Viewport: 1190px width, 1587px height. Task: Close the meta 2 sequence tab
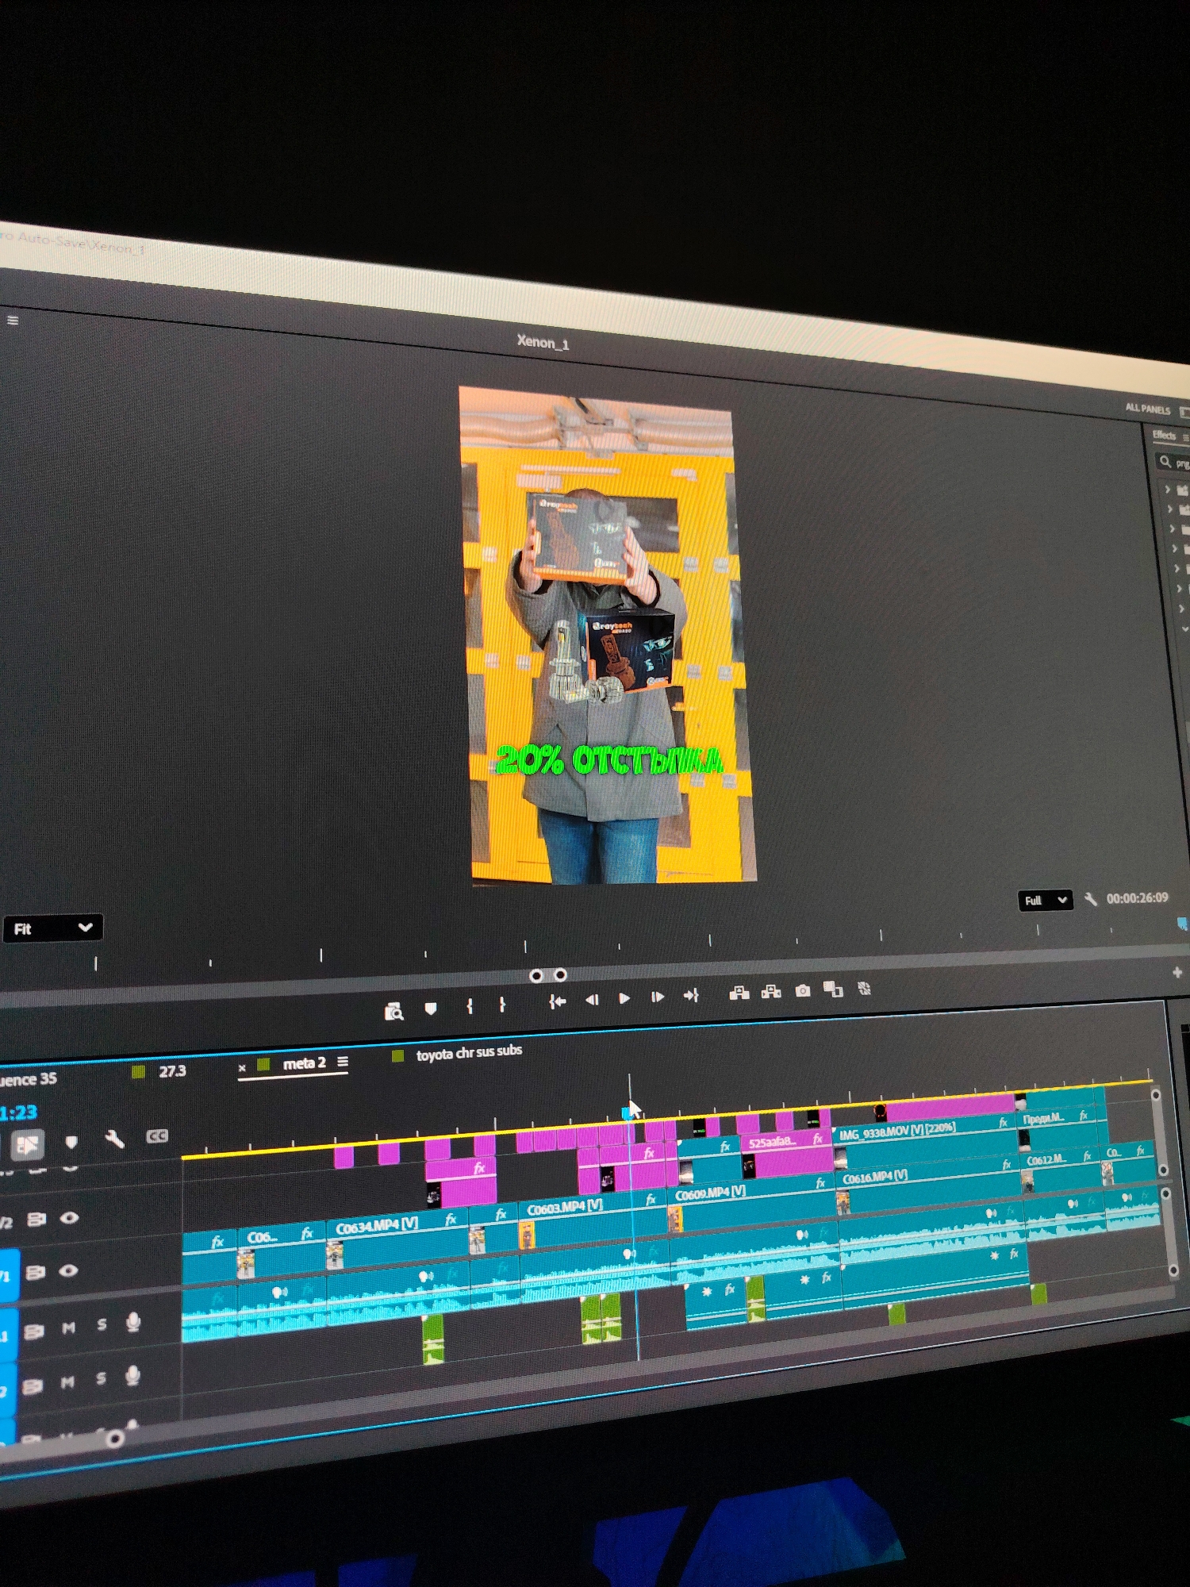(242, 1068)
